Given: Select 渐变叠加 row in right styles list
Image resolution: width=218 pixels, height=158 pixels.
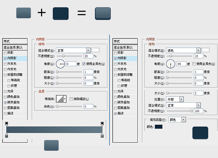Looking at the screenshot, I should (125, 102).
